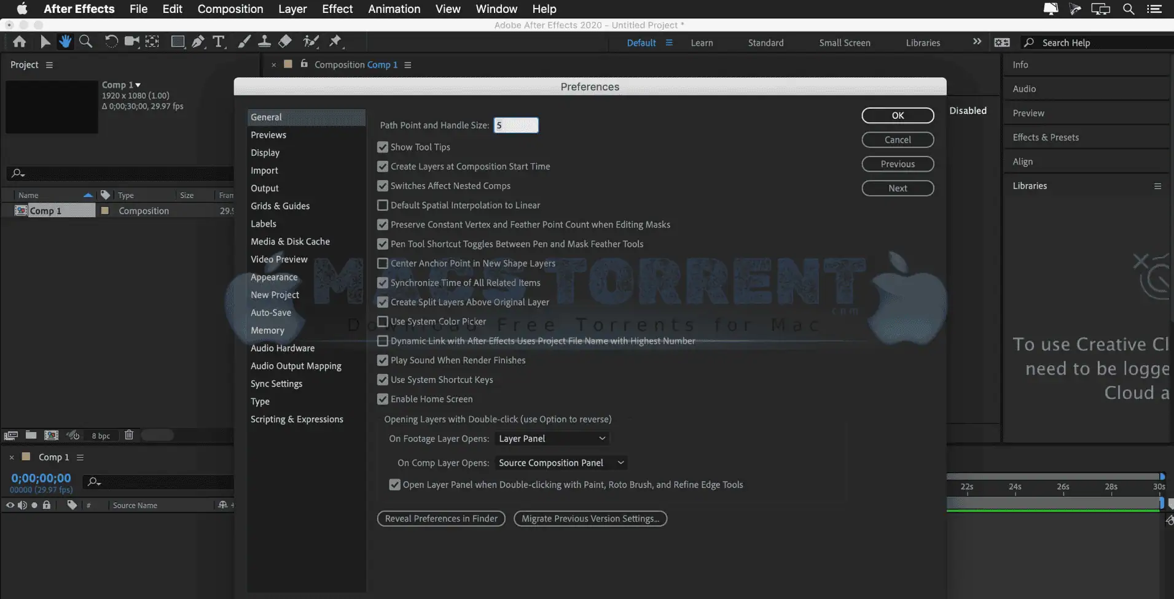This screenshot has width=1174, height=599.
Task: Open the Animation menu
Action: 394,9
